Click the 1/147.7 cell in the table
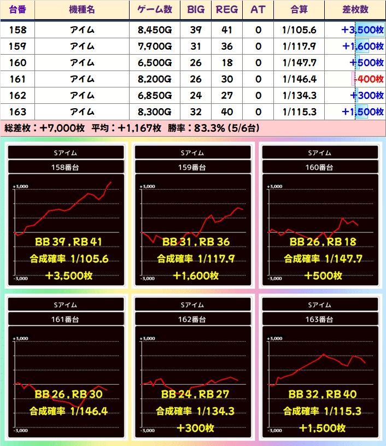 click(x=300, y=63)
